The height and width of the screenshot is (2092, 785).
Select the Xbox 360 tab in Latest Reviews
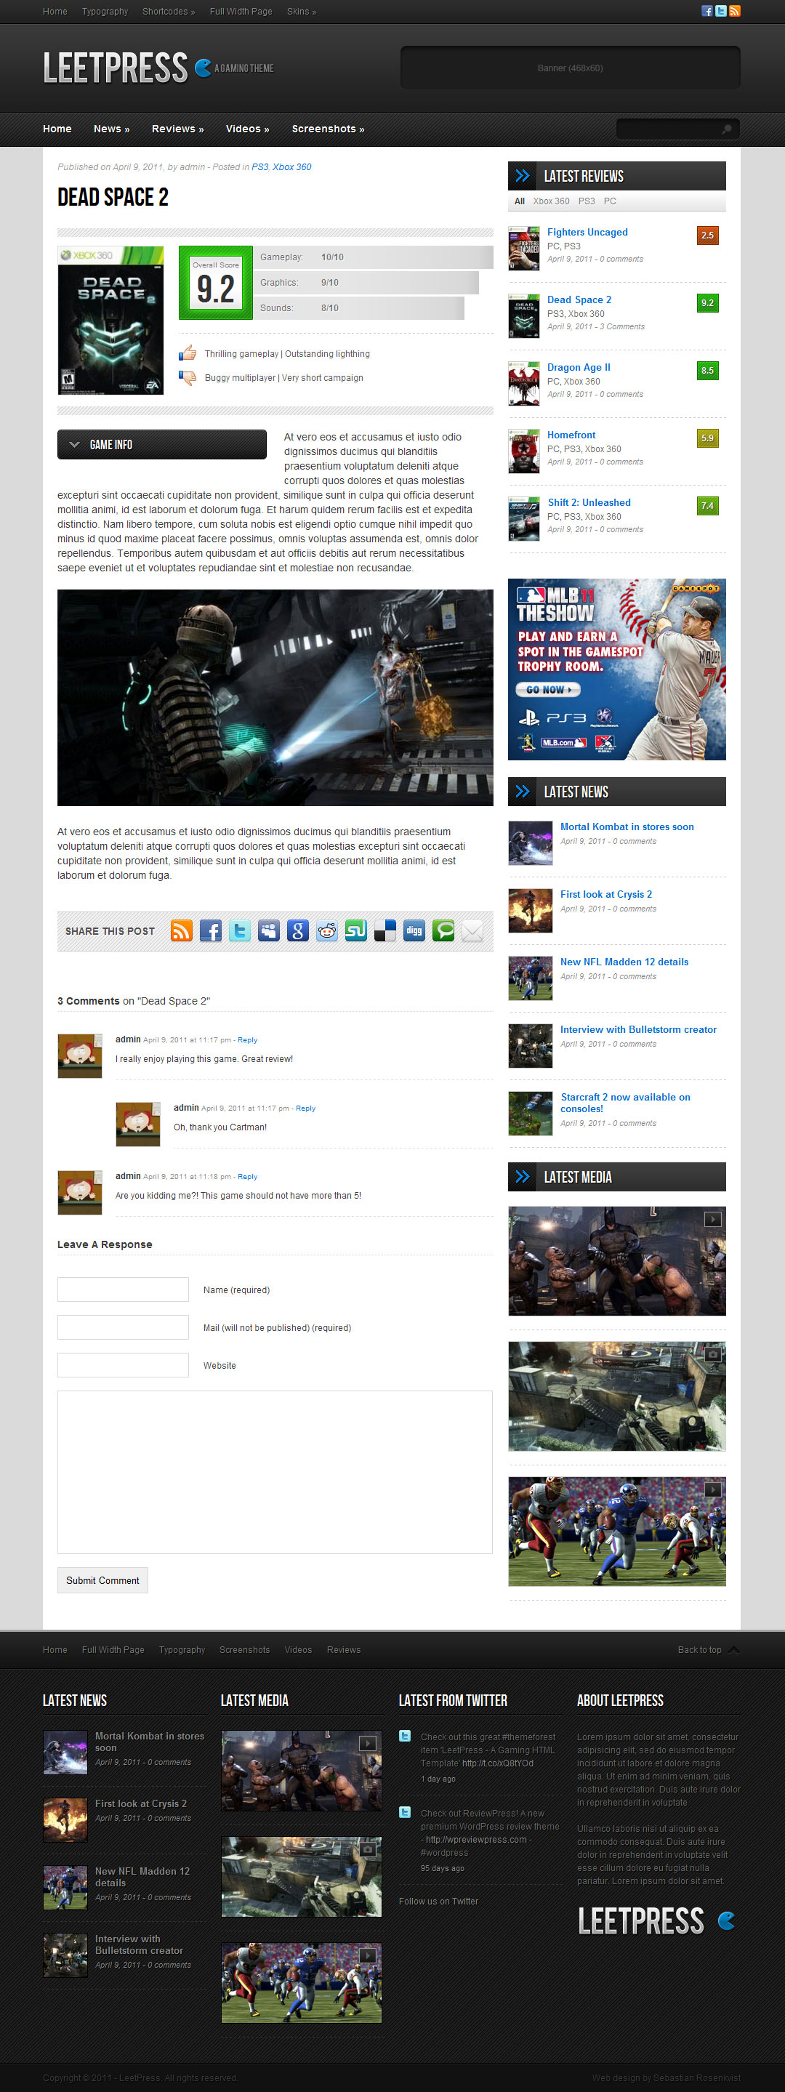click(551, 201)
